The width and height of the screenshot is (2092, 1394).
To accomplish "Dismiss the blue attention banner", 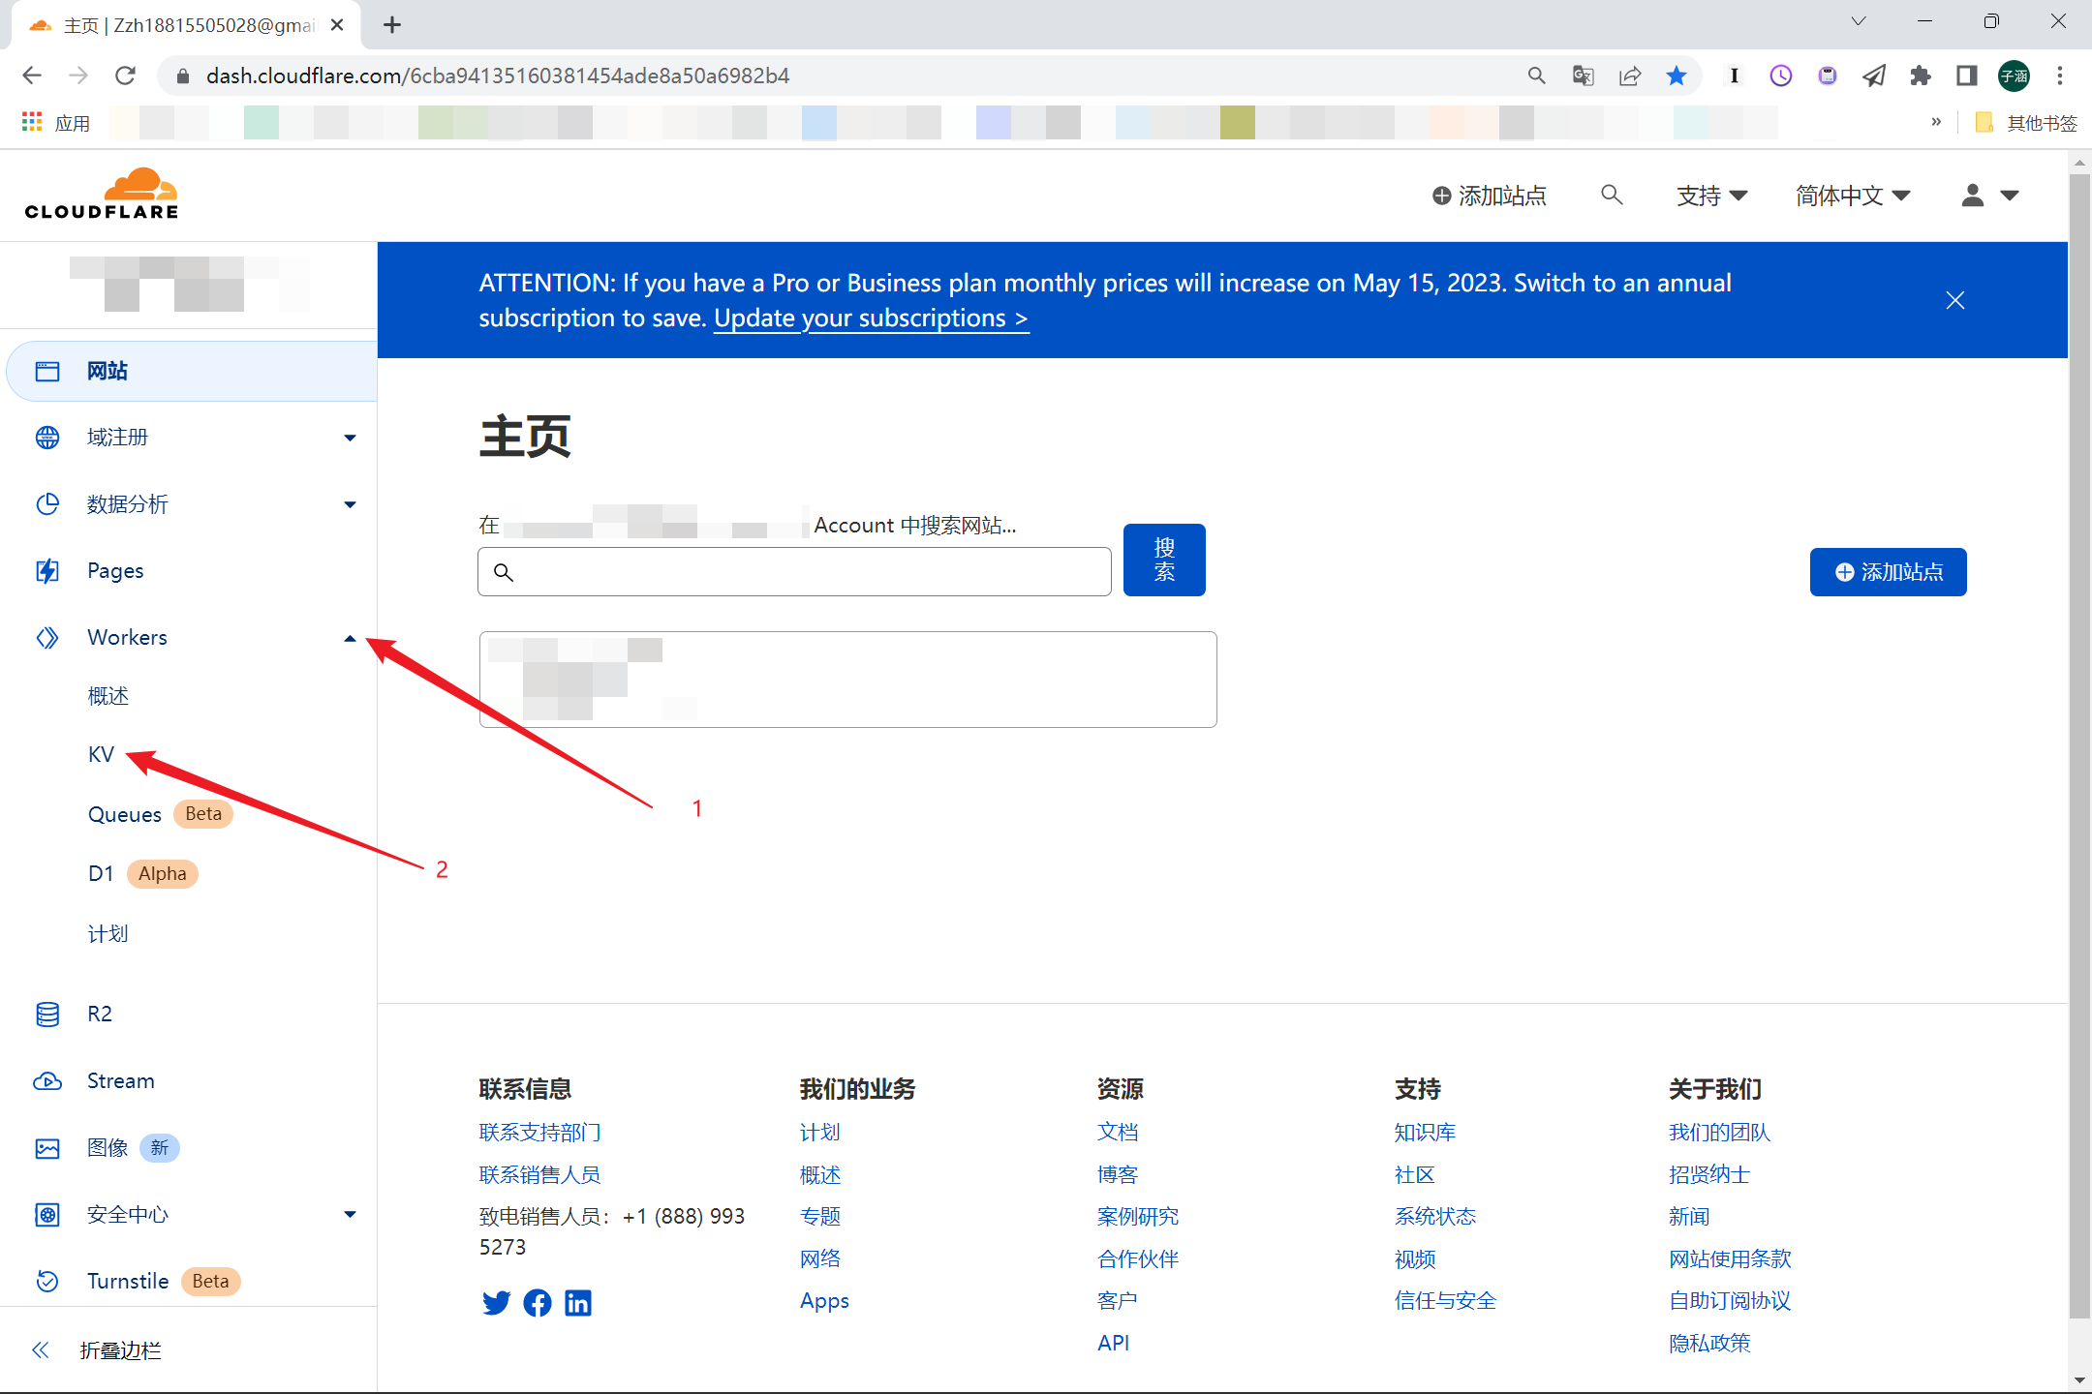I will (1955, 300).
